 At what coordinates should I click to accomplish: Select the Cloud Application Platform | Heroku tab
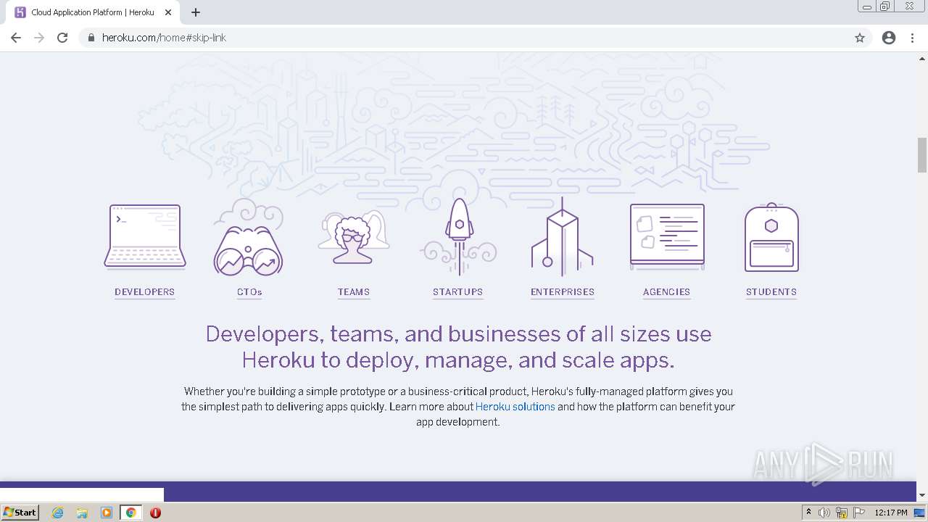pyautogui.click(x=94, y=12)
